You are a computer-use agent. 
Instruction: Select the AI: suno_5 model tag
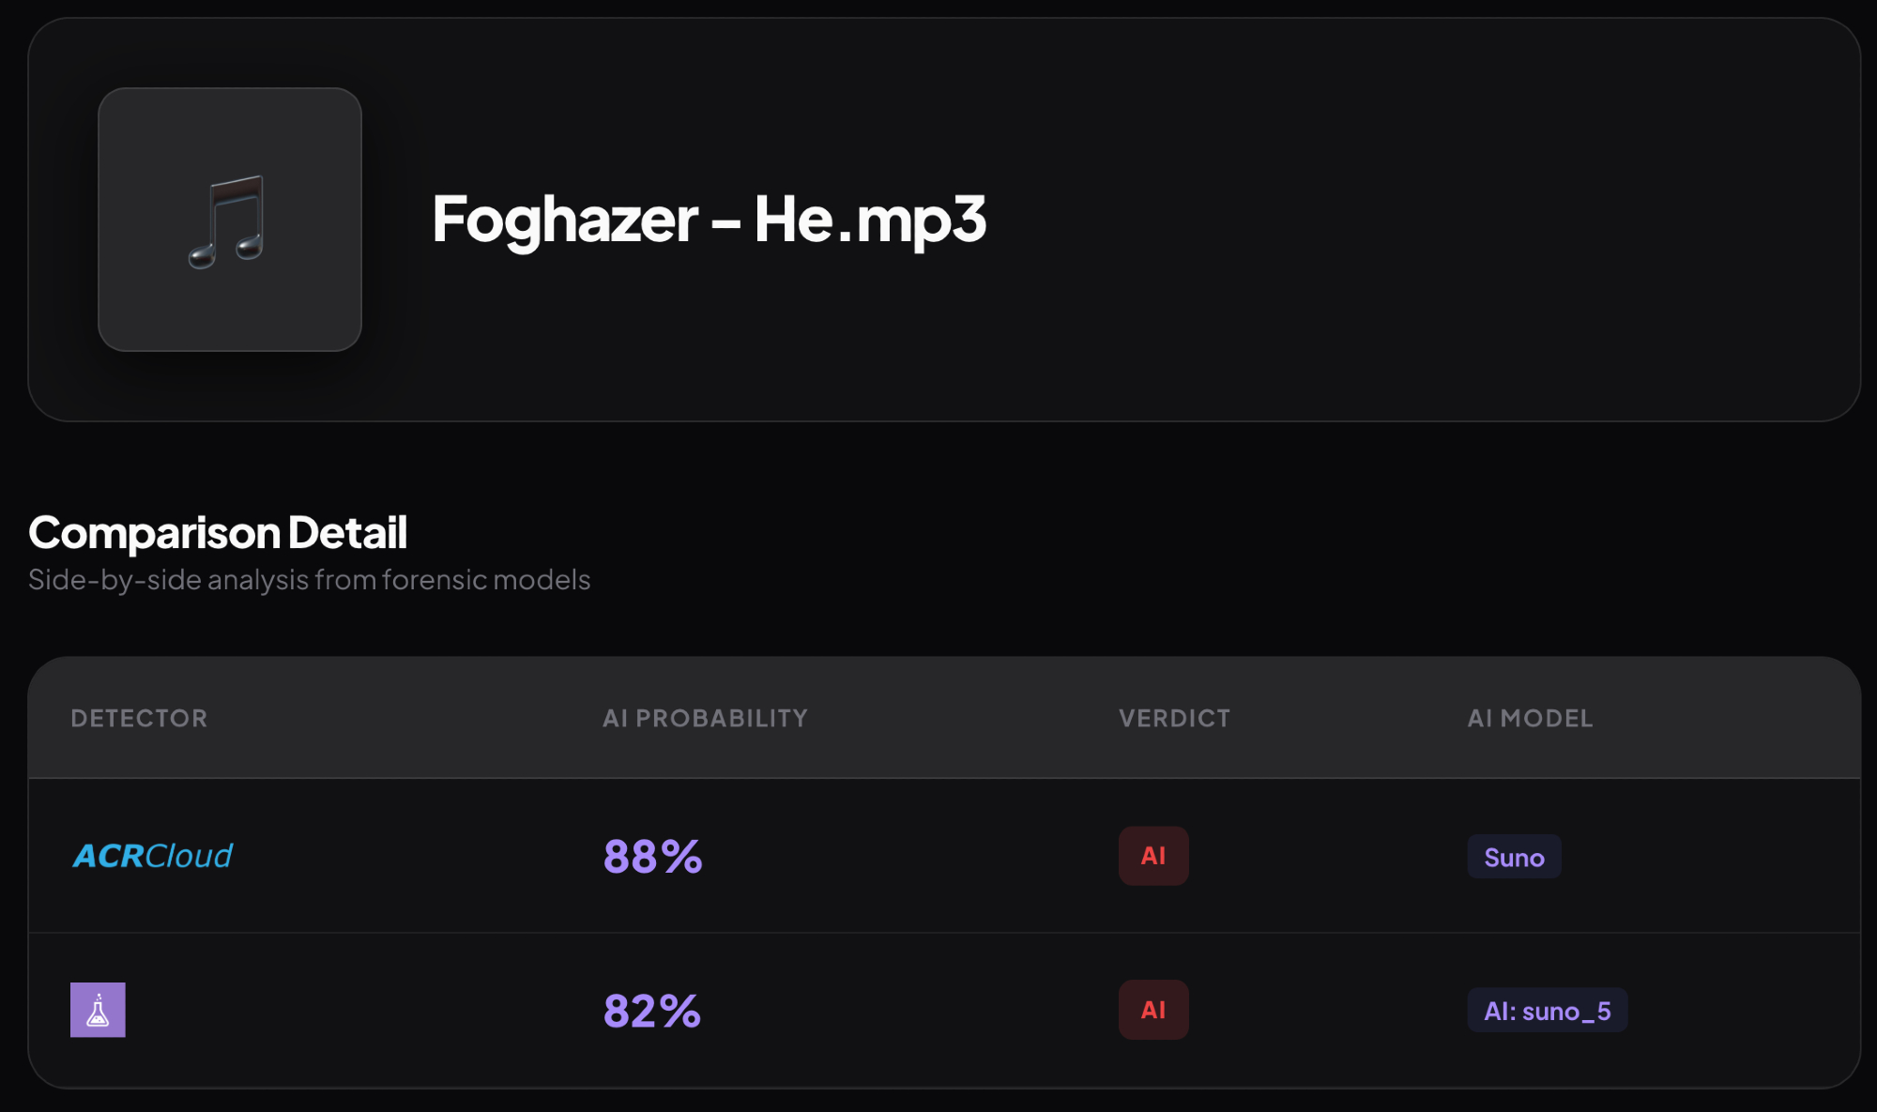tap(1547, 1011)
